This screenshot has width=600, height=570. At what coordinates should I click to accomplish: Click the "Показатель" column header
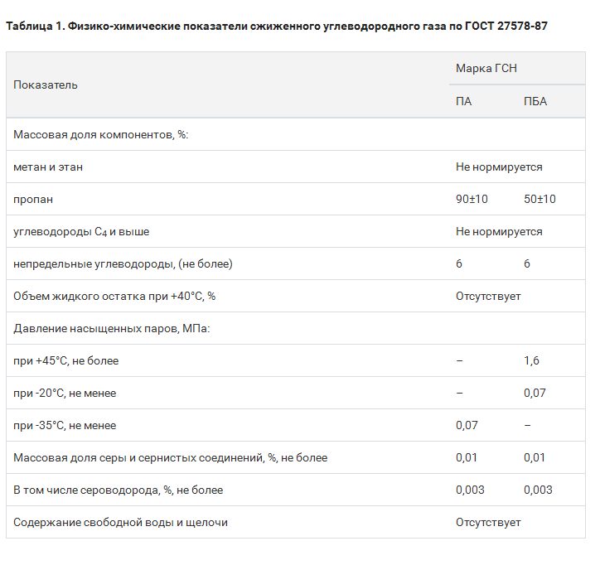(46, 85)
